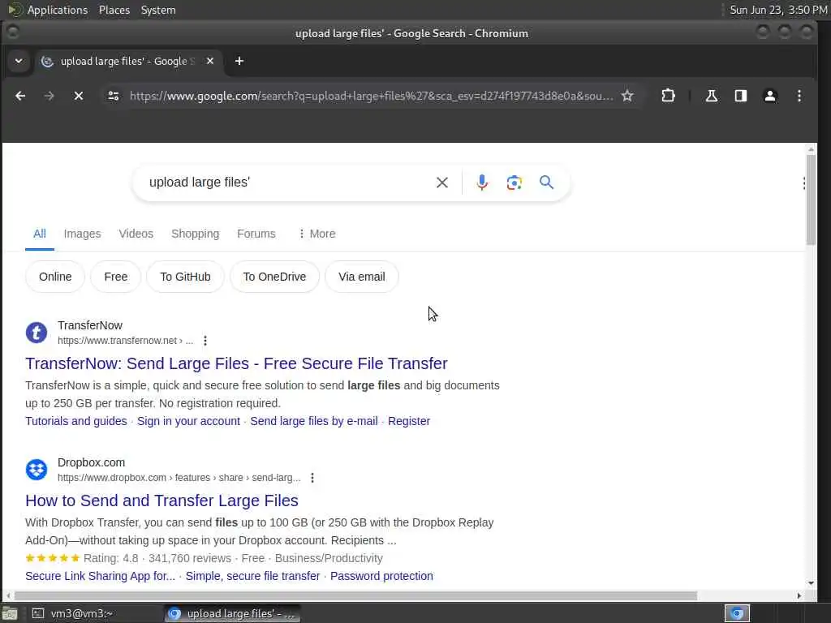Click the scroll right arrow
This screenshot has height=623, width=831.
click(799, 595)
